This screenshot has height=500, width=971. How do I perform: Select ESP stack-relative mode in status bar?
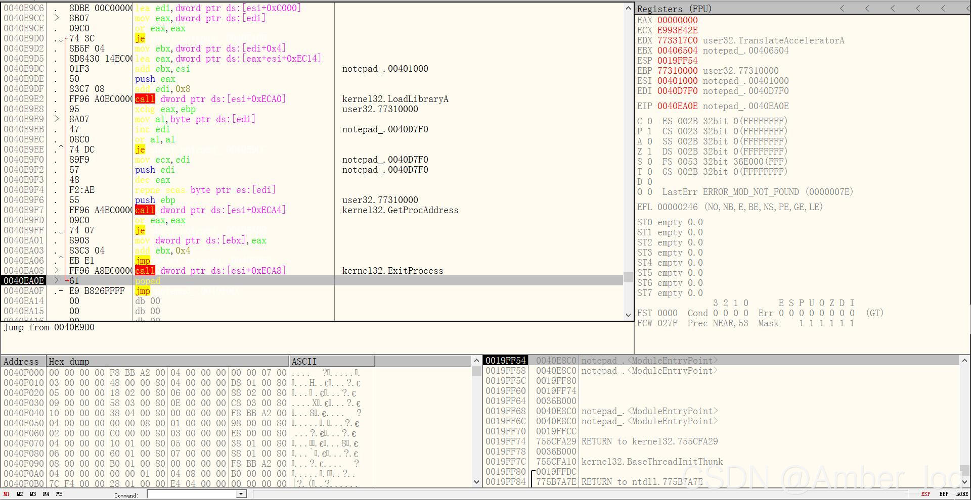pyautogui.click(x=925, y=494)
